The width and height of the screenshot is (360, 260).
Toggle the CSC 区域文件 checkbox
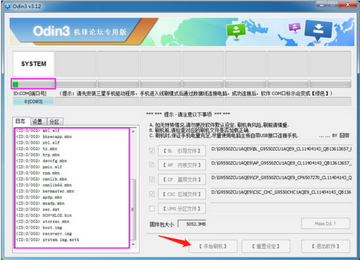pos(152,194)
